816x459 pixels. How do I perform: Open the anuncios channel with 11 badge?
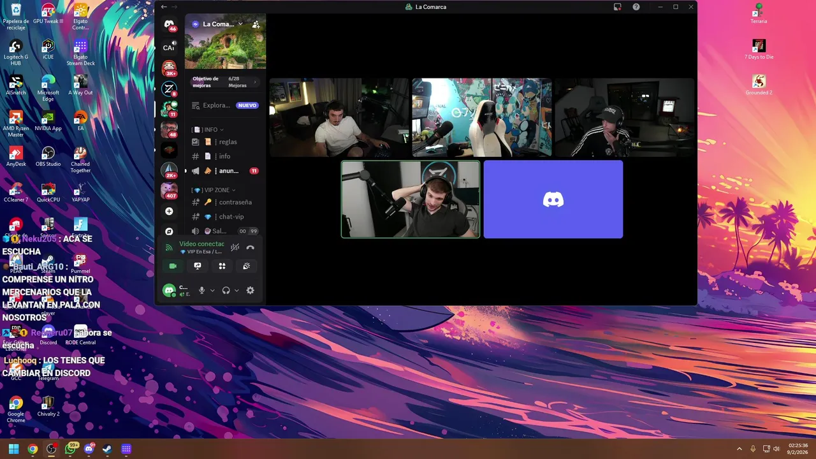coord(225,171)
